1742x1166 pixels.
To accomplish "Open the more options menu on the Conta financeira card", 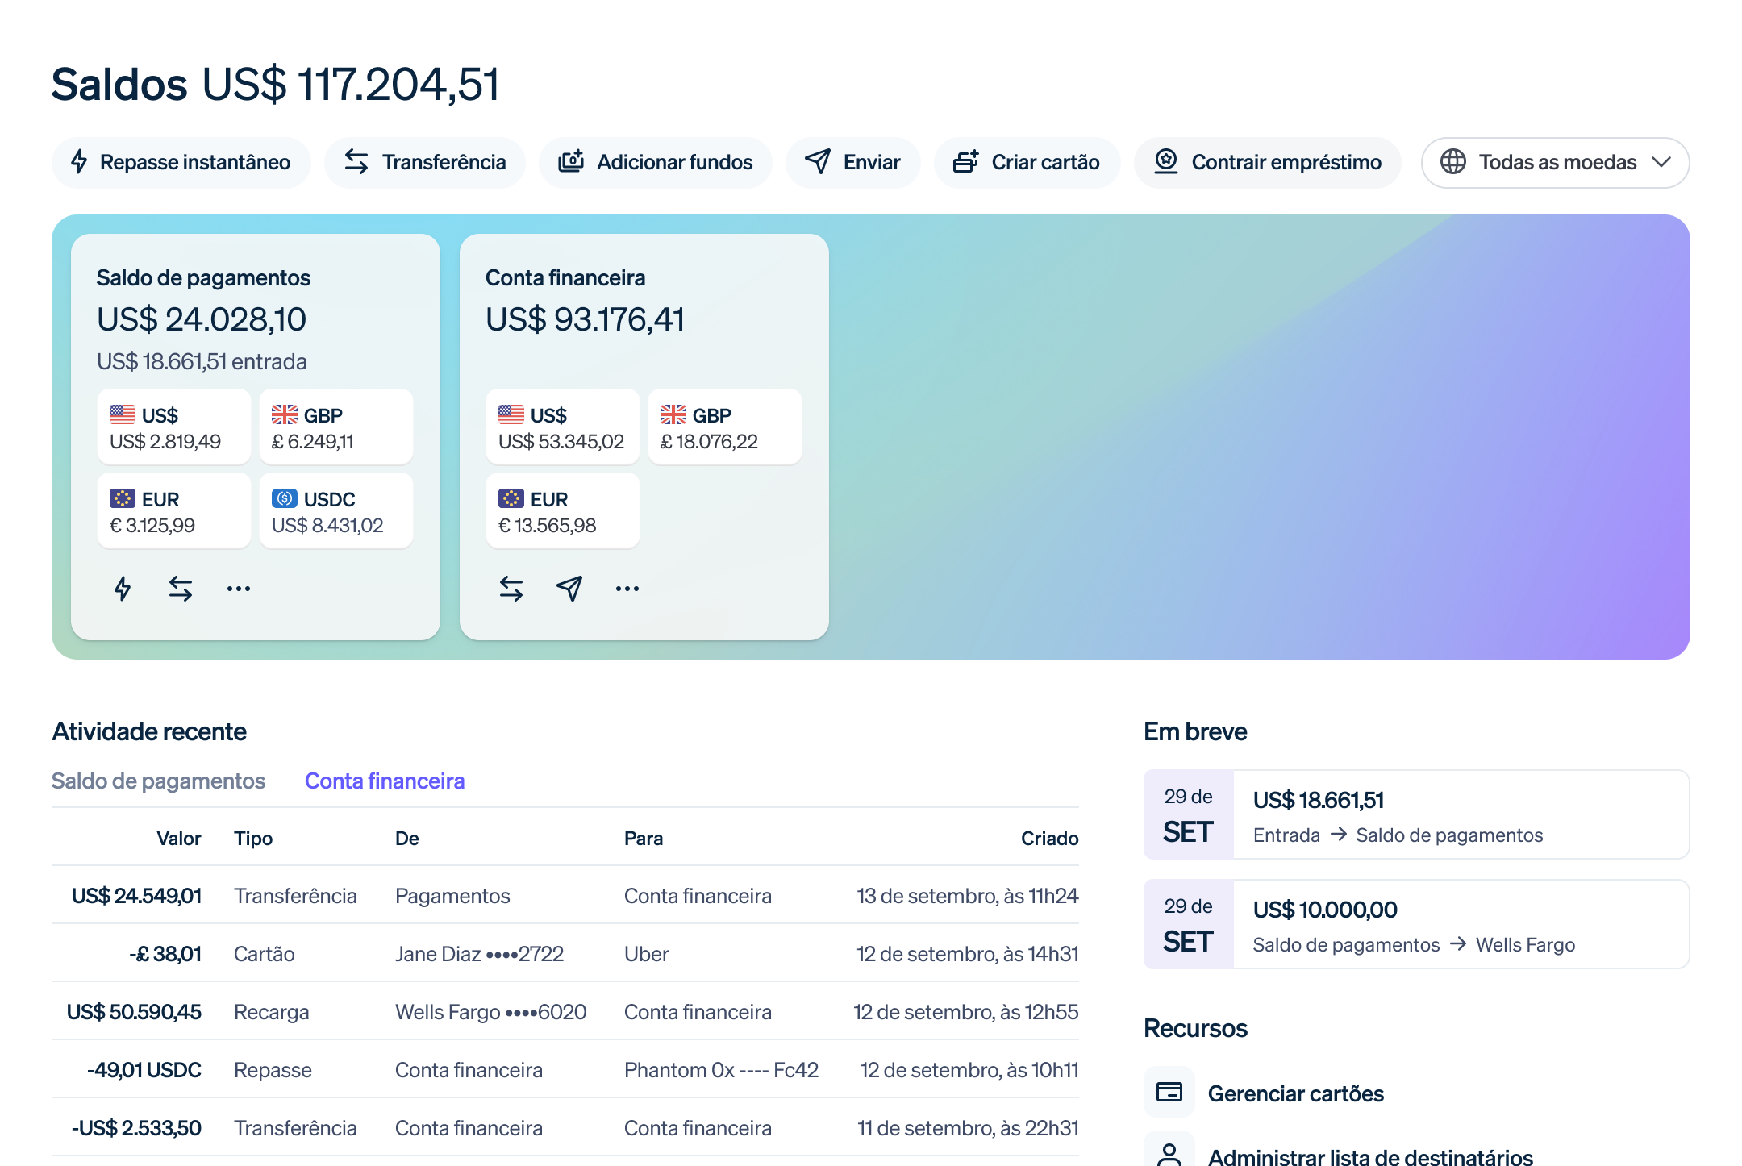I will (627, 588).
